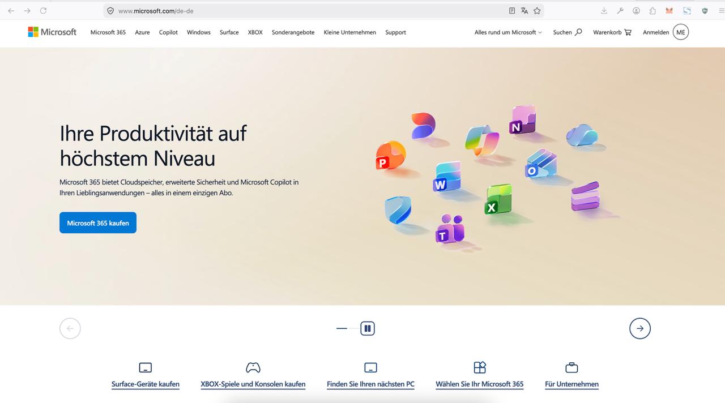Go to the previous carousel slide

[x=70, y=328]
